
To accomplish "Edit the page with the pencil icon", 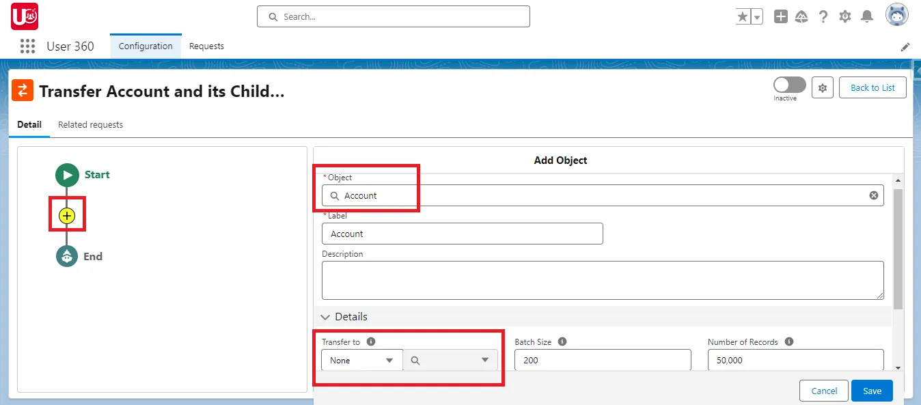I will [905, 46].
